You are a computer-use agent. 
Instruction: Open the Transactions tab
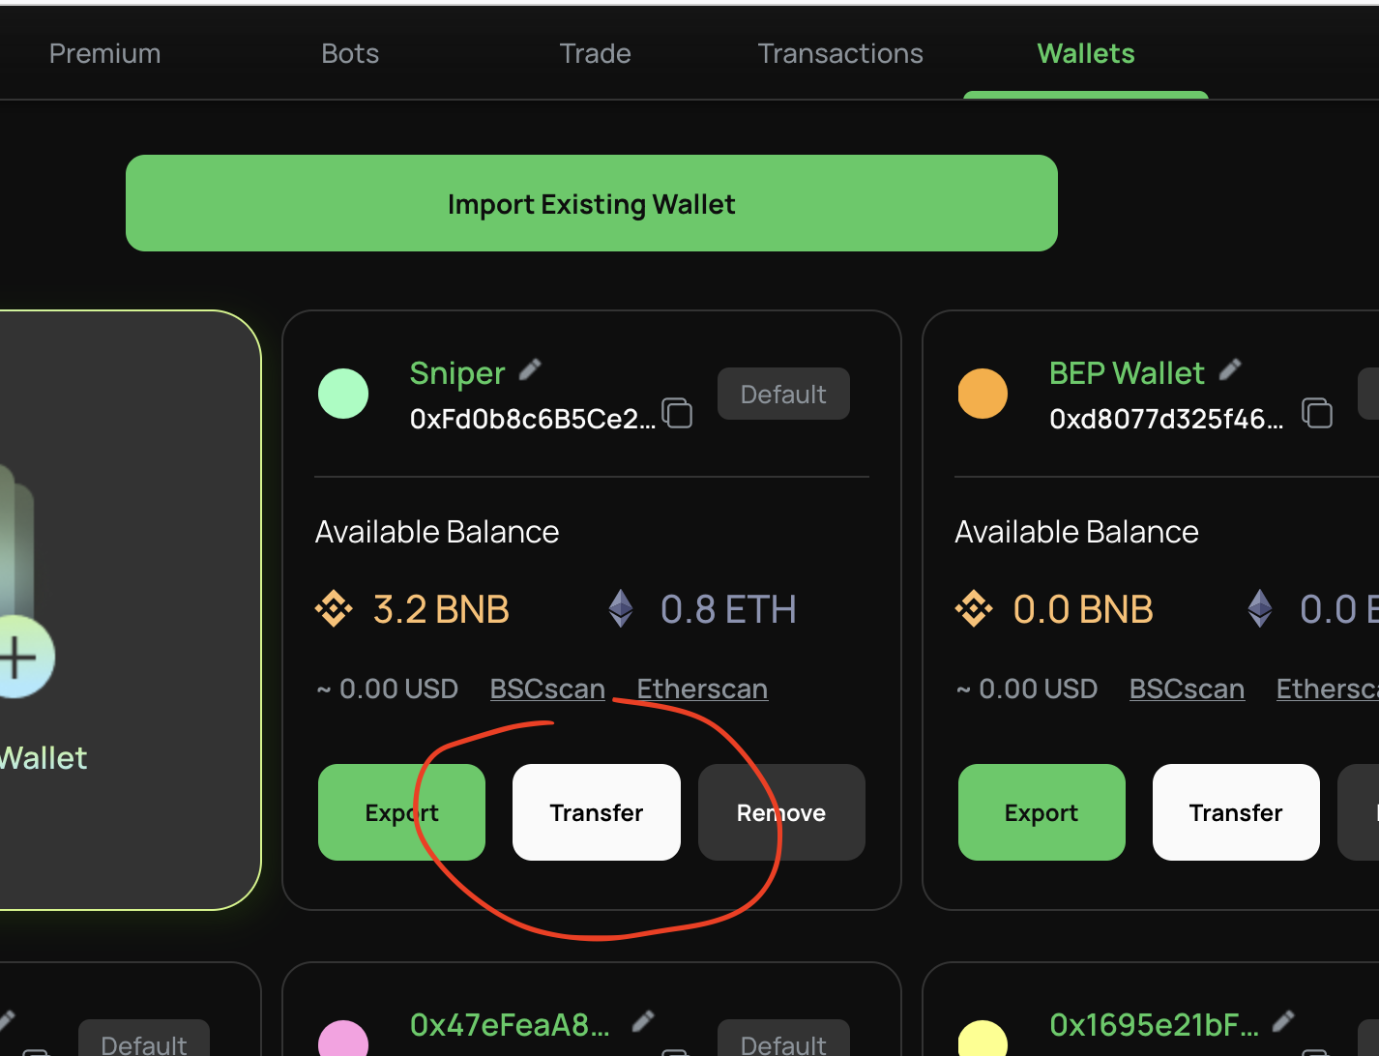(840, 53)
